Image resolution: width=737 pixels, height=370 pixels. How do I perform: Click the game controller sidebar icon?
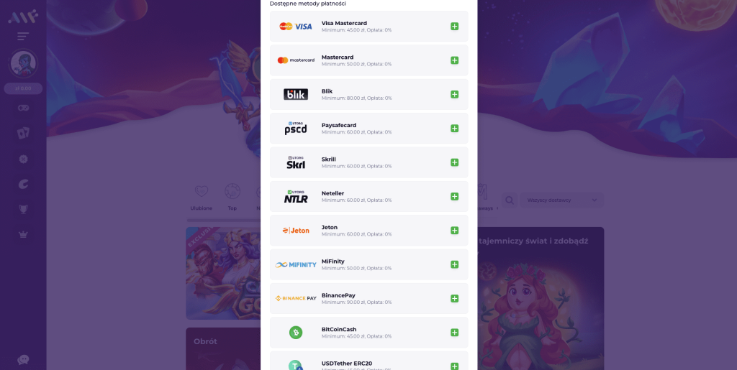coord(23,108)
